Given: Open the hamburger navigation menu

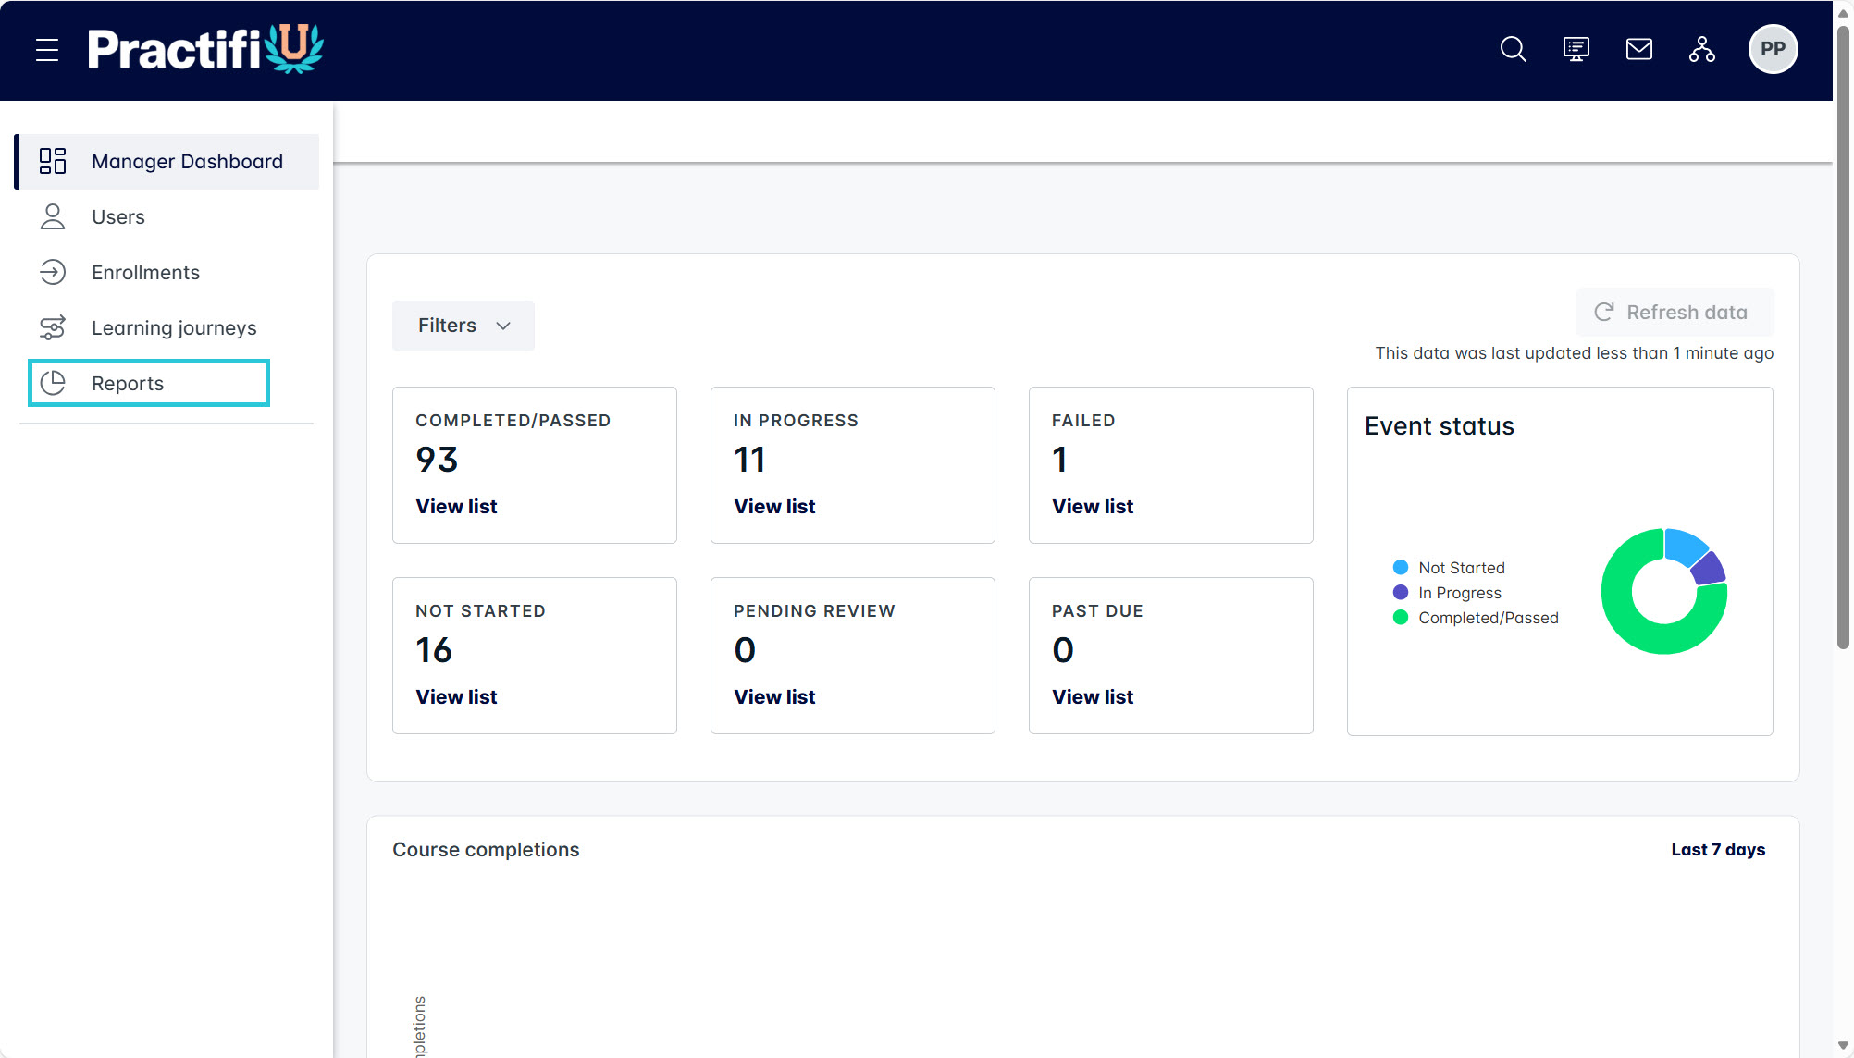Looking at the screenshot, I should click(47, 50).
